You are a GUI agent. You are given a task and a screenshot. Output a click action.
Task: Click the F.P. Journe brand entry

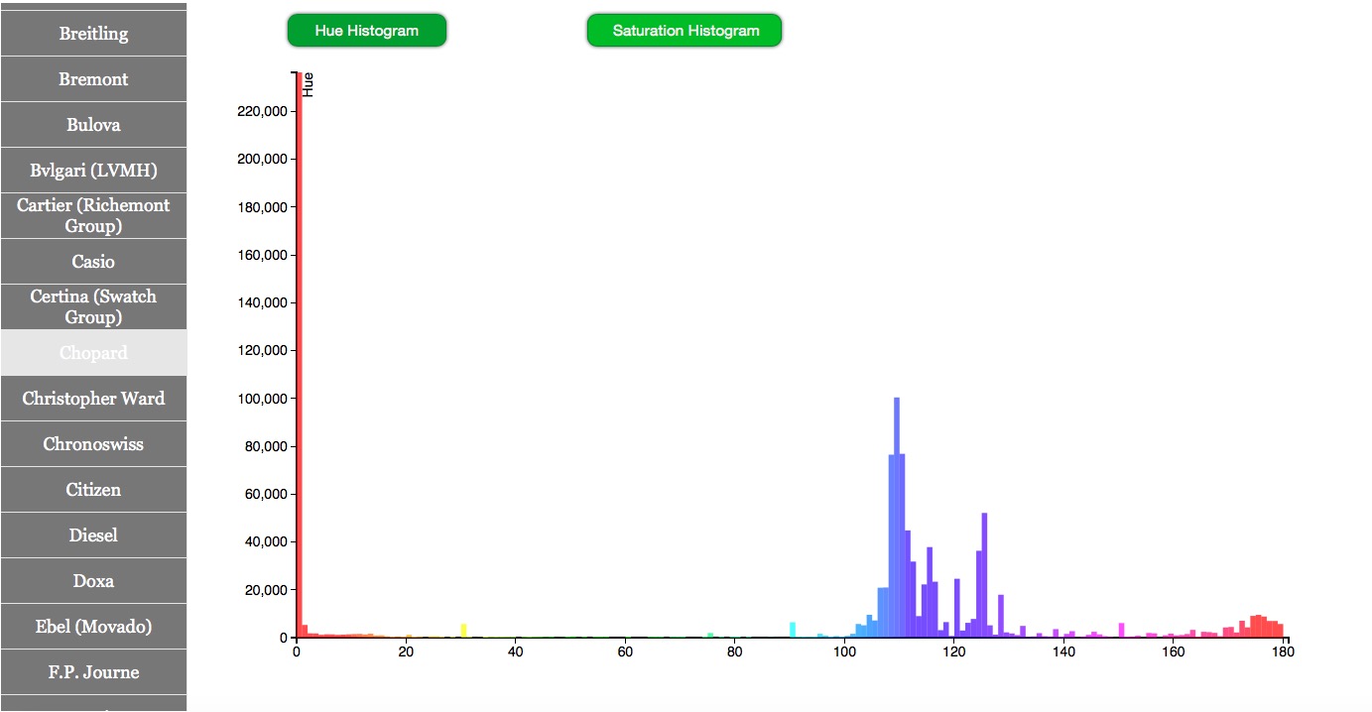pyautogui.click(x=93, y=672)
